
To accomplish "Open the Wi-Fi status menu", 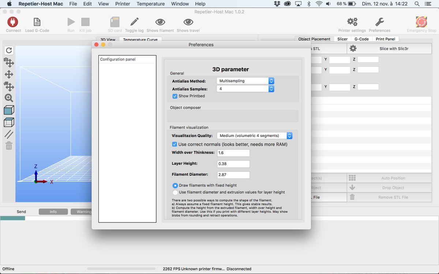I will point(319,4).
